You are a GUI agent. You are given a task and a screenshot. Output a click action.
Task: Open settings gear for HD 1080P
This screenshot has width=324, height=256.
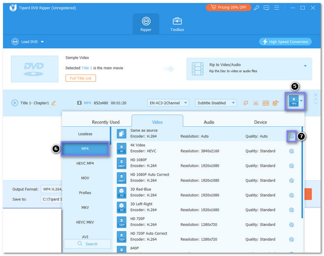pyautogui.click(x=291, y=165)
